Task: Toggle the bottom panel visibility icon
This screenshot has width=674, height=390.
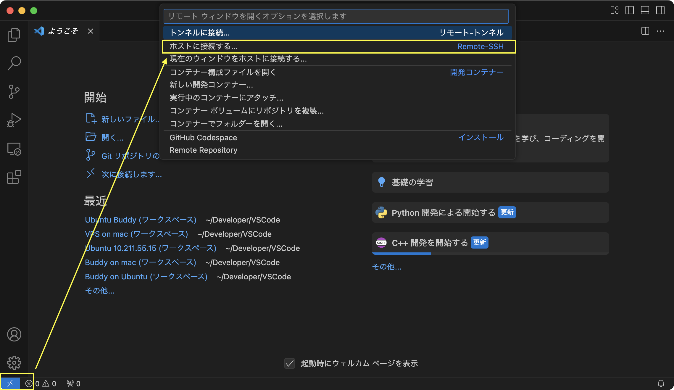Action: [645, 10]
